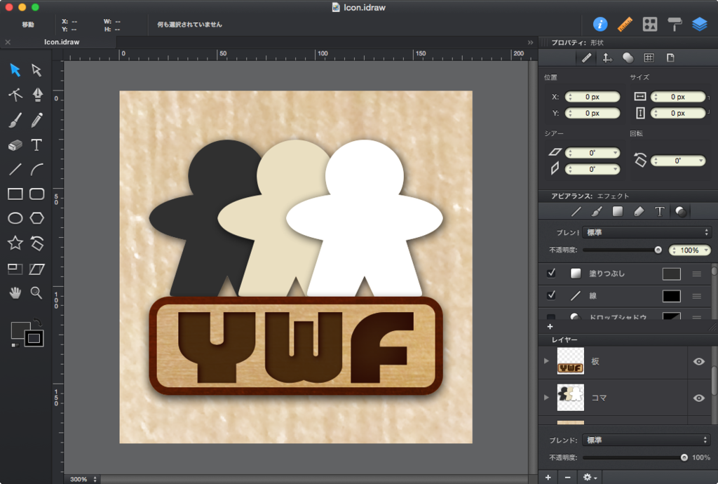Hide the コマ layer
This screenshot has height=484, width=718.
point(699,398)
